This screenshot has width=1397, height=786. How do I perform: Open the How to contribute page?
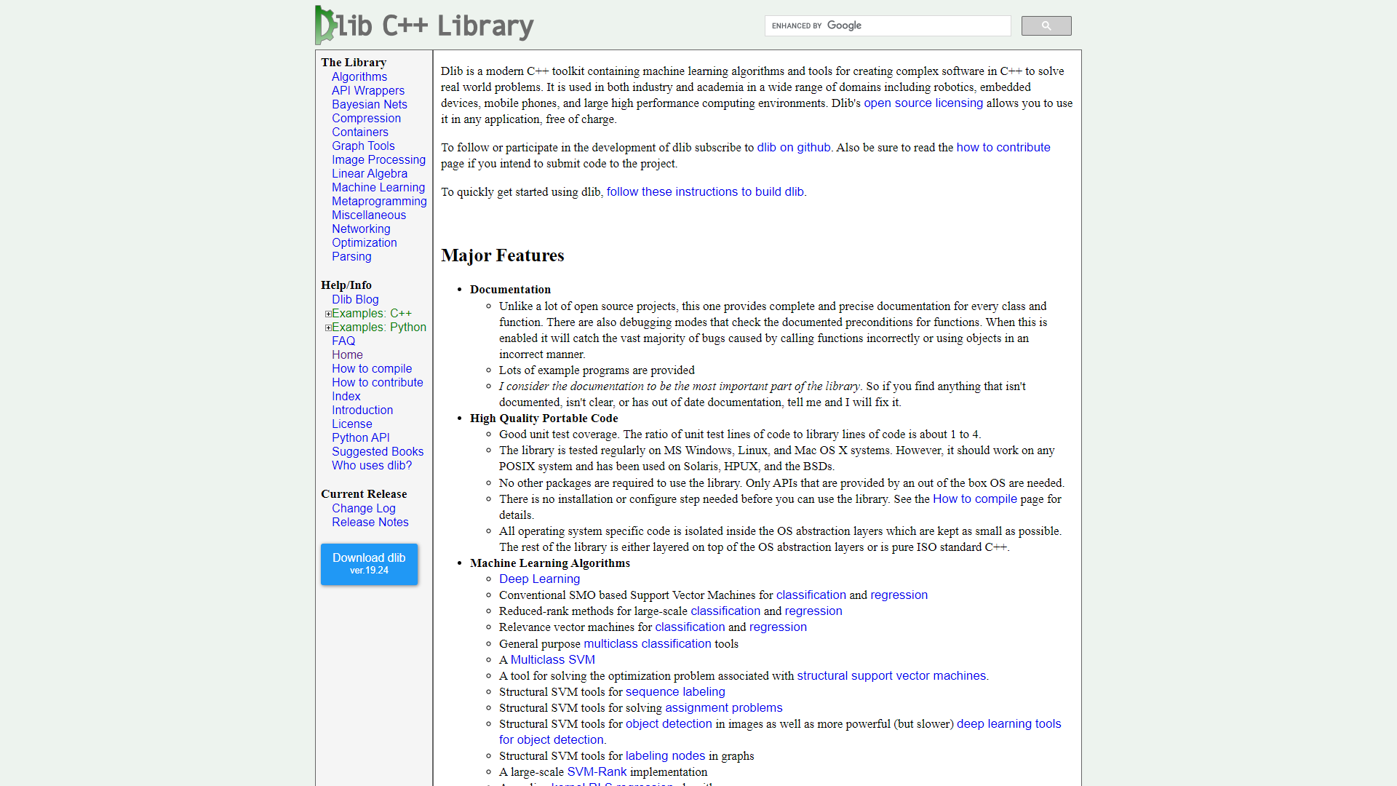(377, 382)
